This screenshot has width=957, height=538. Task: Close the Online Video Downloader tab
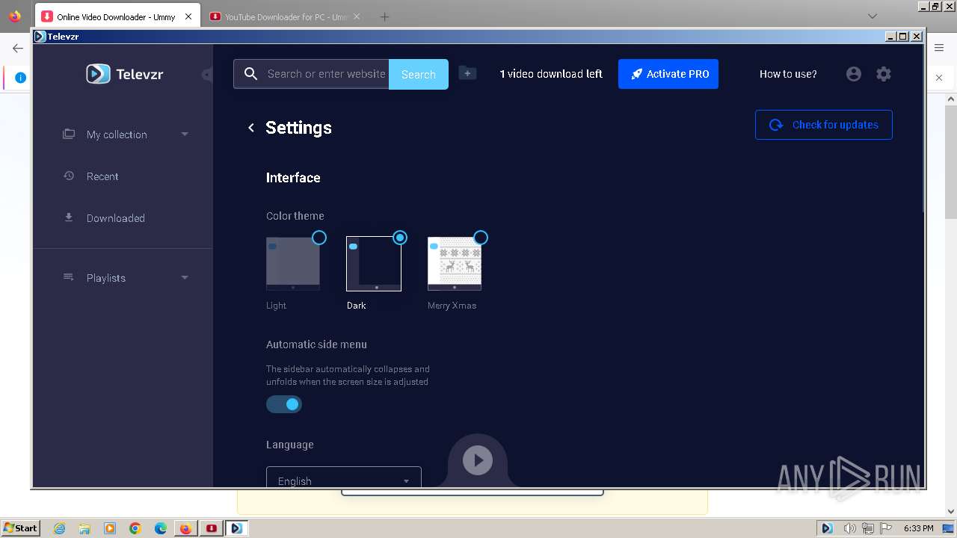pyautogui.click(x=188, y=16)
